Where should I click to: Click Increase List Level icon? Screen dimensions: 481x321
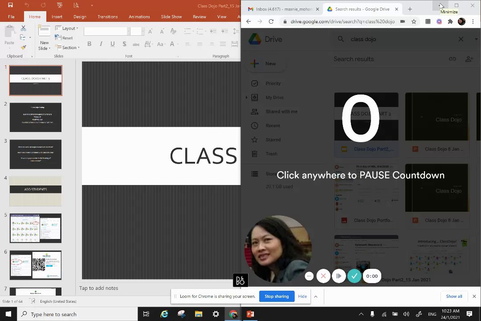[224, 31]
